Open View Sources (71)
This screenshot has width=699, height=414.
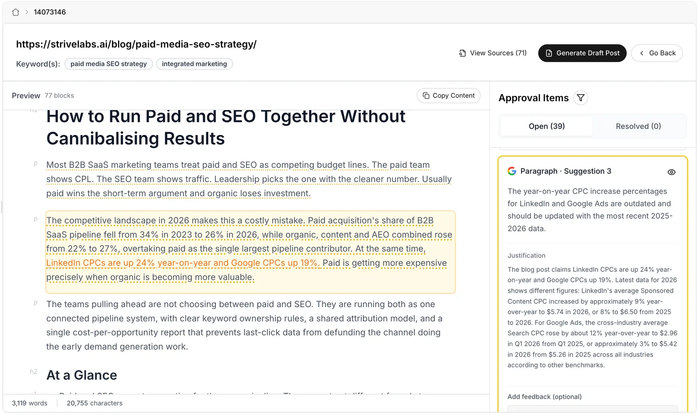(493, 53)
